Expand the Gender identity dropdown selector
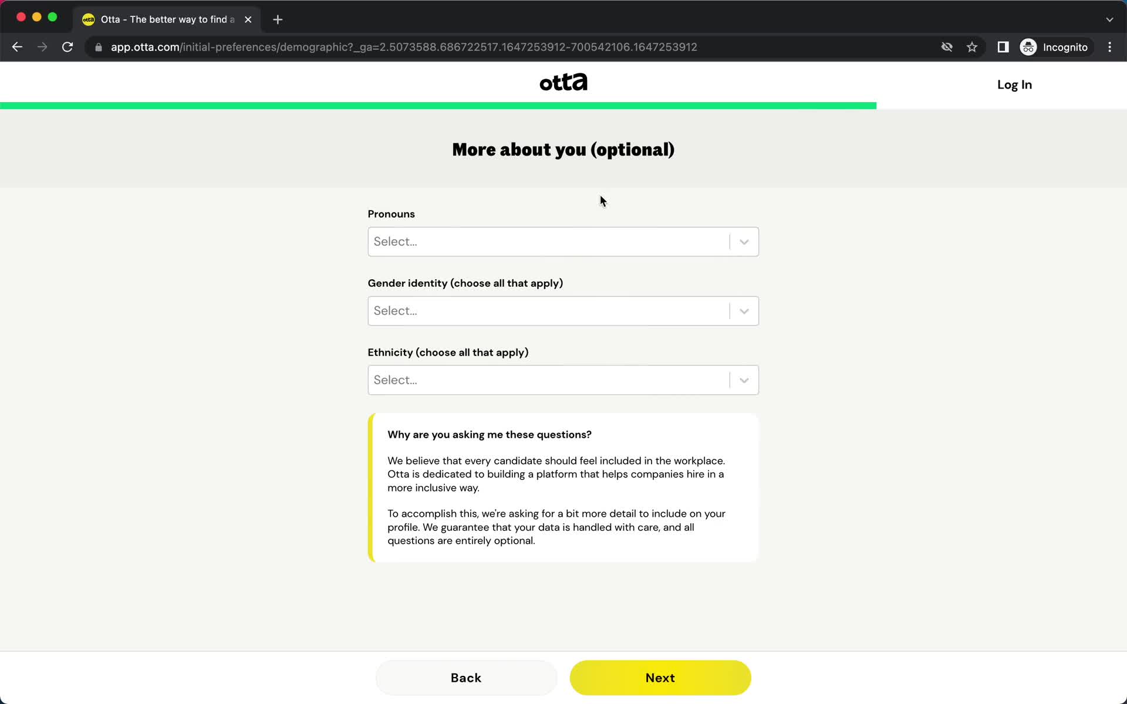This screenshot has height=704, width=1127. [563, 310]
